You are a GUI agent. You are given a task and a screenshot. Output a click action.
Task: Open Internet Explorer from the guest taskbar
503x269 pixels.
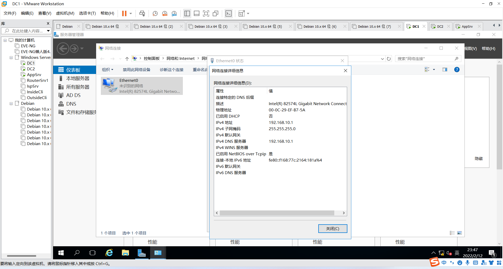click(x=109, y=253)
